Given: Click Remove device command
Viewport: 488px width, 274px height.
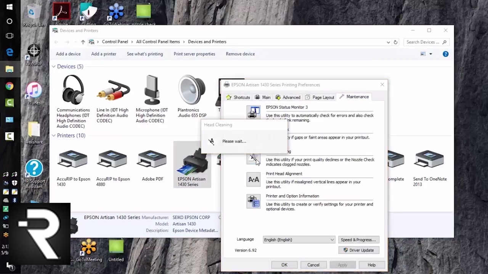Looking at the screenshot, I should 240,54.
